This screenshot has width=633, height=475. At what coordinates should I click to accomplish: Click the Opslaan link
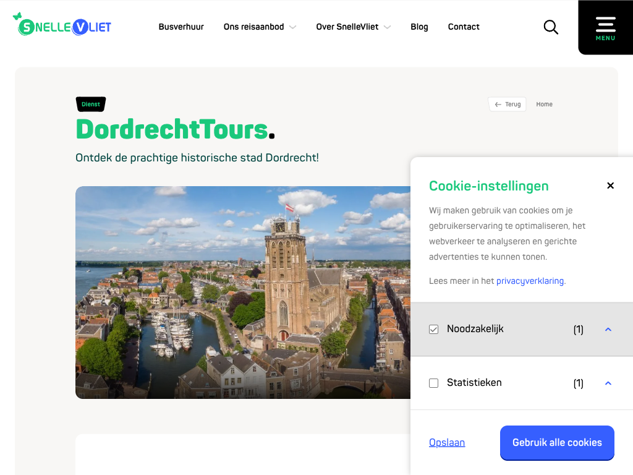(x=447, y=443)
